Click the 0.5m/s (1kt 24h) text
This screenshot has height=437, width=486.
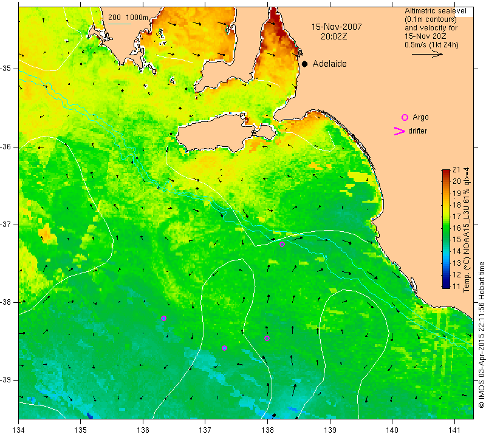431,45
